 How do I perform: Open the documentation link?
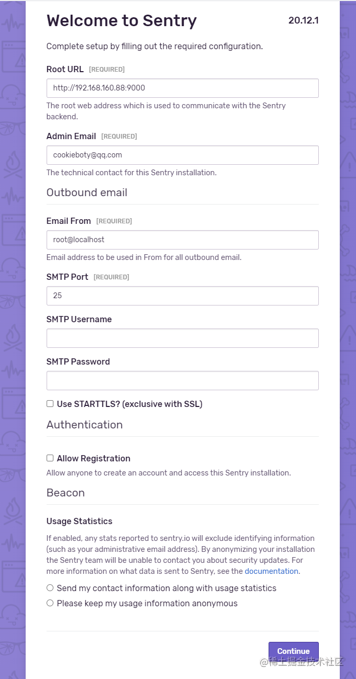[x=271, y=571]
